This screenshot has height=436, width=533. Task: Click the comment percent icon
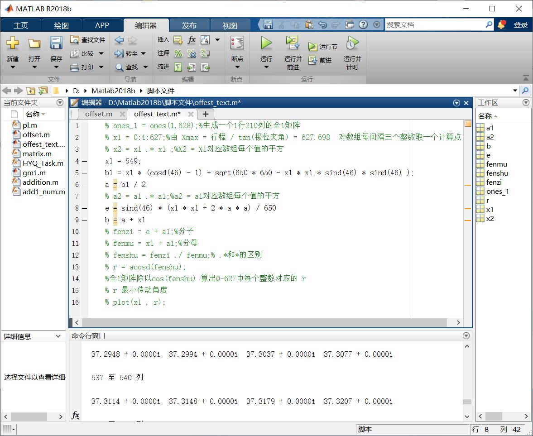click(178, 53)
